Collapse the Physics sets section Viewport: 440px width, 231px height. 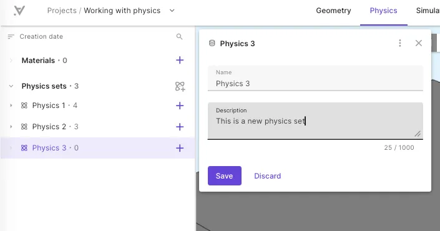(x=11, y=86)
